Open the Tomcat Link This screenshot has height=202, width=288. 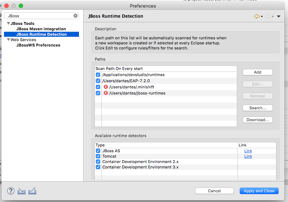[248, 156]
